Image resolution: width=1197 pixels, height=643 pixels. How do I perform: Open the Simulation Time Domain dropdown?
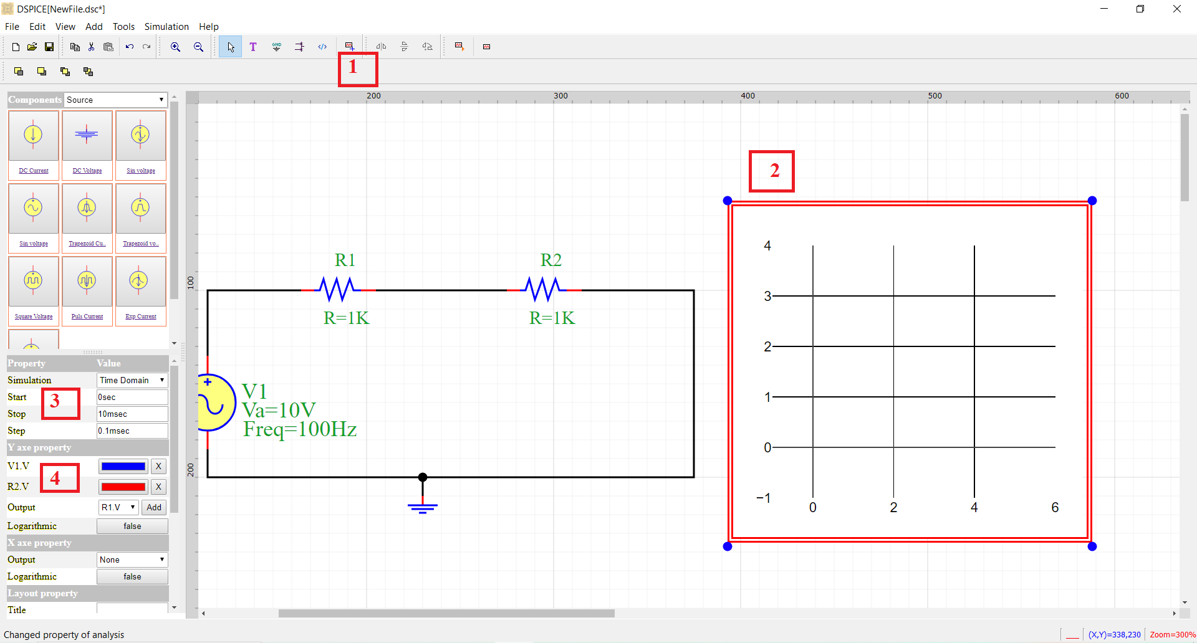point(132,380)
